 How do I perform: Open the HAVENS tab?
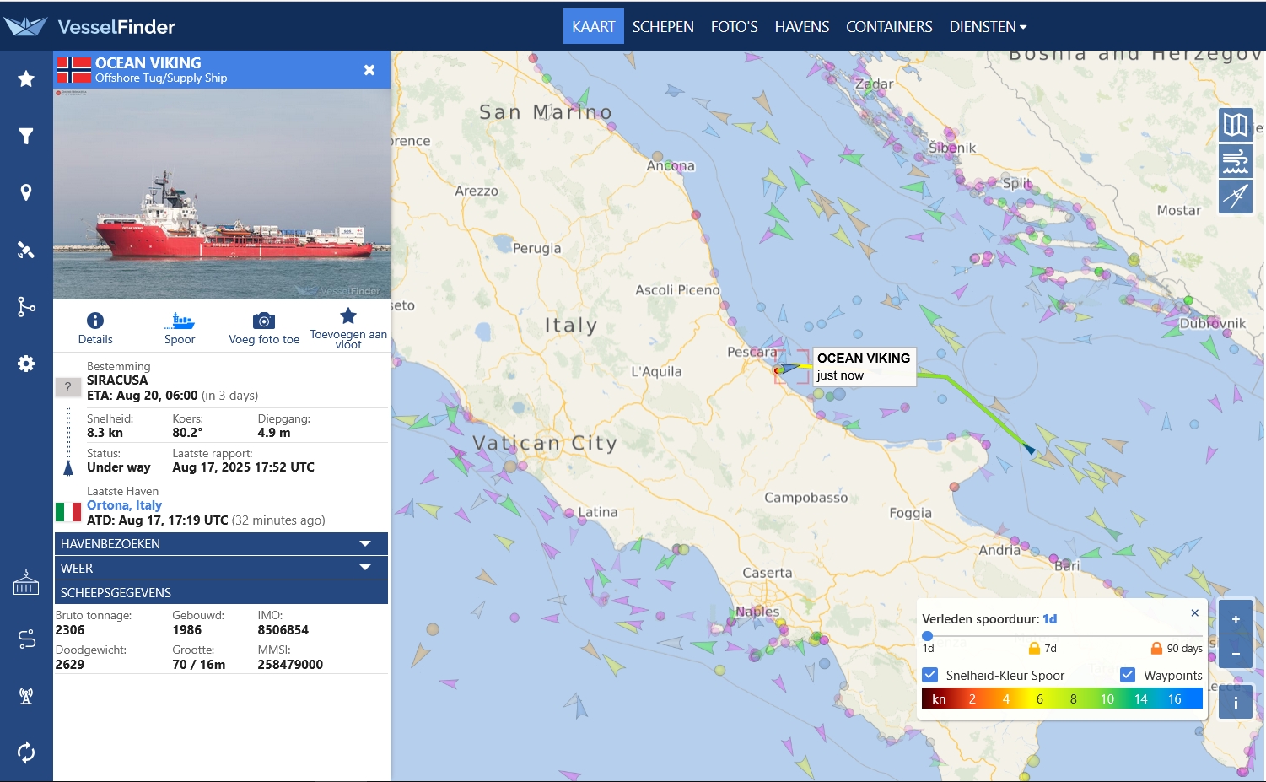tap(802, 27)
